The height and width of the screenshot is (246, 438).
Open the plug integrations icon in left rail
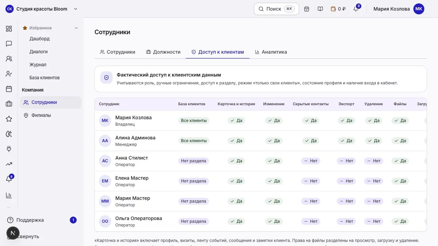coord(9,149)
